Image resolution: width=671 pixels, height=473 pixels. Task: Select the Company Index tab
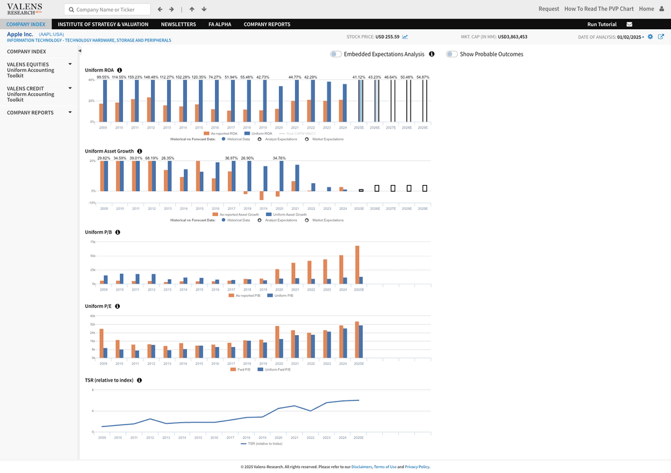[25, 24]
